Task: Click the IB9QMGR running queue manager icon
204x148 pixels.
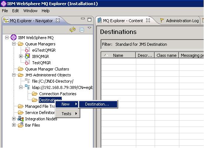Action: pyautogui.click(x=27, y=56)
